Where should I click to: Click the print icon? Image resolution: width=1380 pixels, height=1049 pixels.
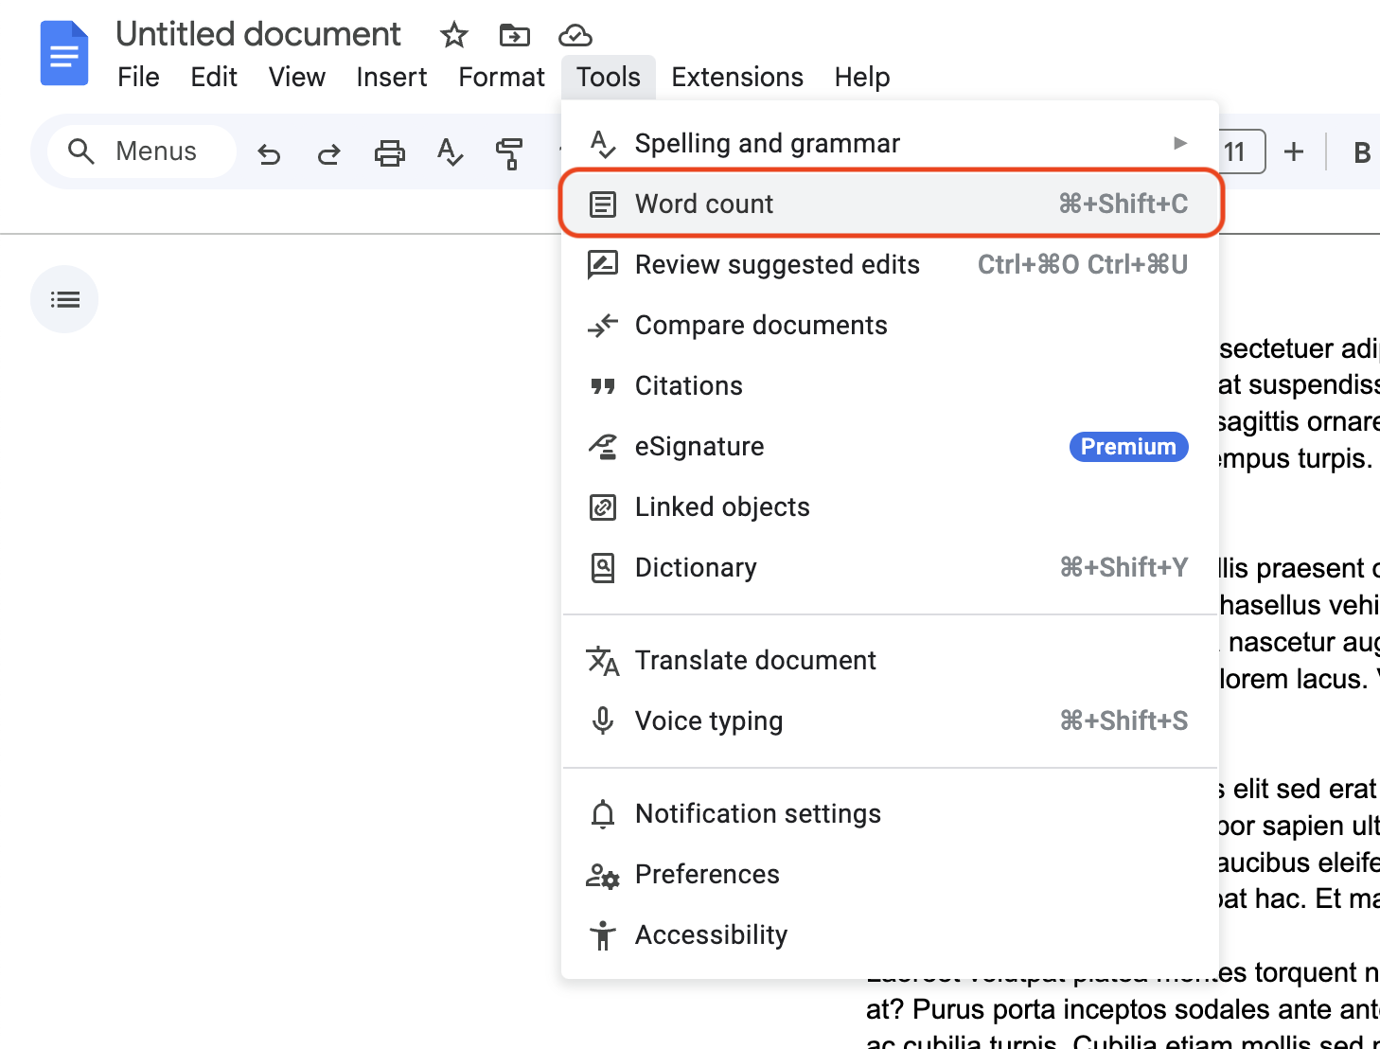390,152
